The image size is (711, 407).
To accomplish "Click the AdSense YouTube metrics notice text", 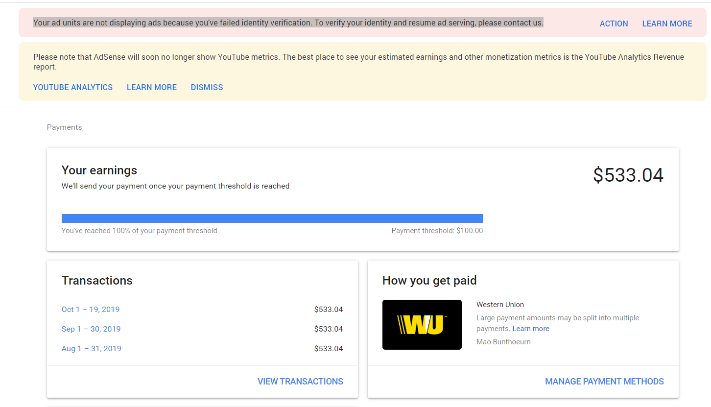I will pos(358,62).
